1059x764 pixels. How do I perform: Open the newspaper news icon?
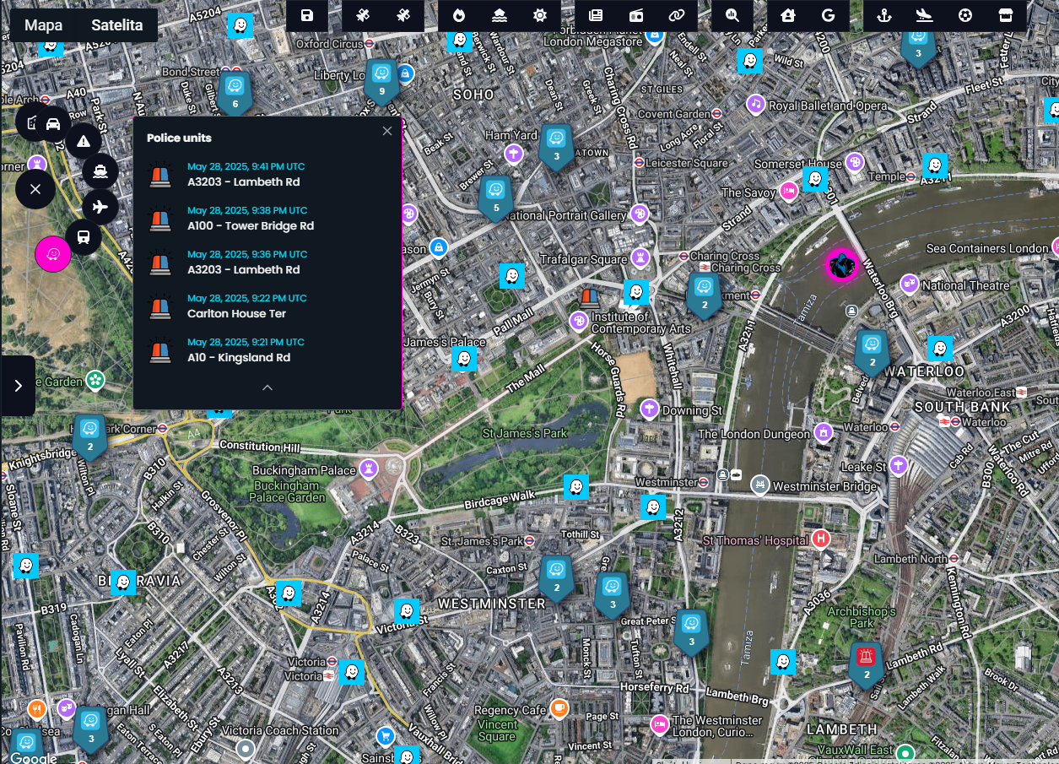(596, 15)
